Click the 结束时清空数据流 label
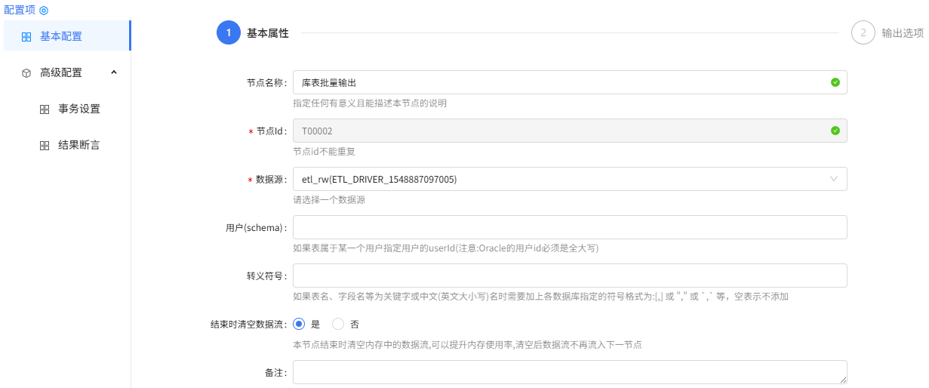Viewport: 929px width, 388px height. [249, 324]
